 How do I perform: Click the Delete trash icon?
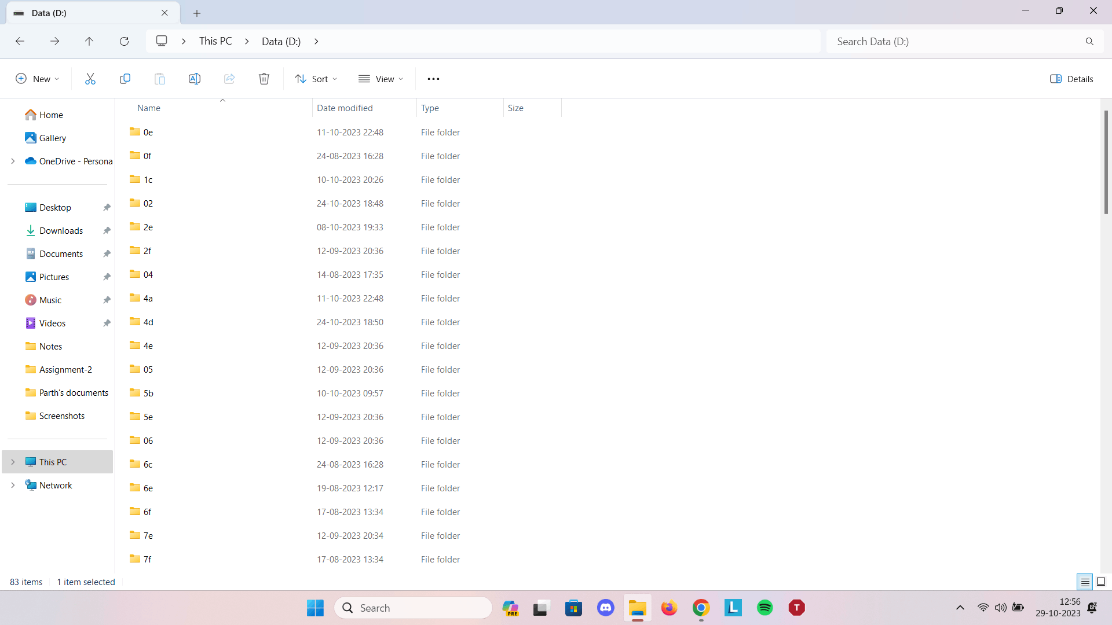(264, 79)
